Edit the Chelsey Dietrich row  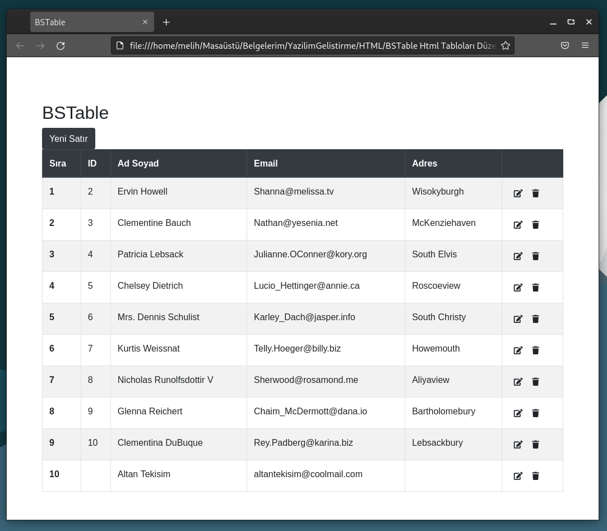tap(518, 288)
